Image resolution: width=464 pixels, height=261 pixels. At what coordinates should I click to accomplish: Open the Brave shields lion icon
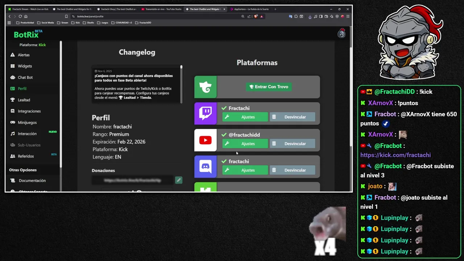tap(256, 16)
